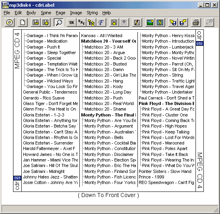
Task: Click the Down To Front Cover text
Action: point(109,195)
